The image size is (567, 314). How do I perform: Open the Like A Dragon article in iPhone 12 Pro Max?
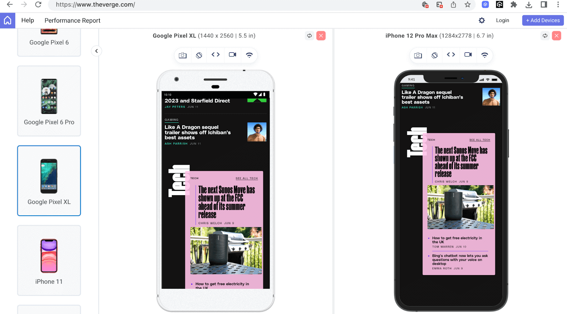(x=432, y=97)
